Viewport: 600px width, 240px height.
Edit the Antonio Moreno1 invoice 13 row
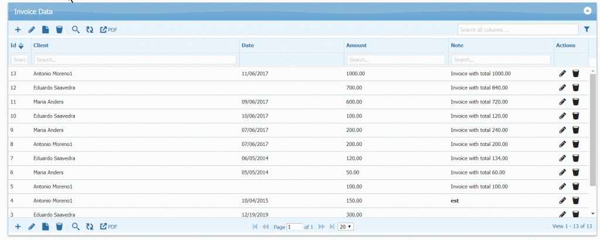point(562,74)
